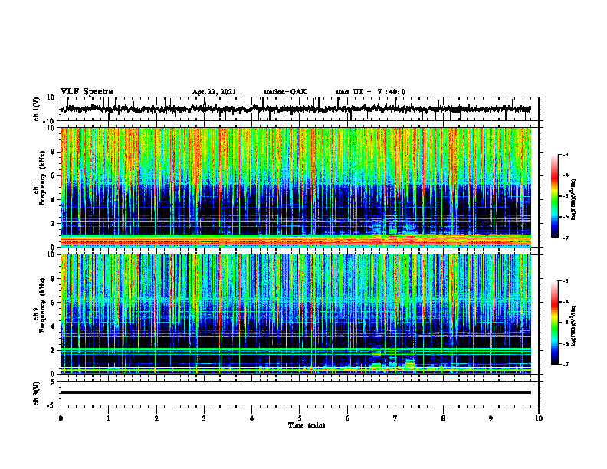Click the "-5" tick on ch.3(V) axis

(52, 405)
